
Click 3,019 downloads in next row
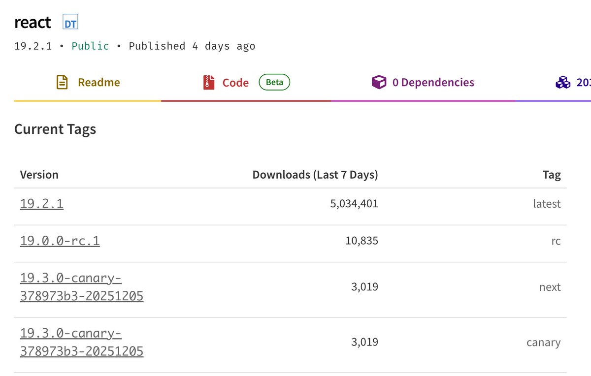pyautogui.click(x=365, y=287)
